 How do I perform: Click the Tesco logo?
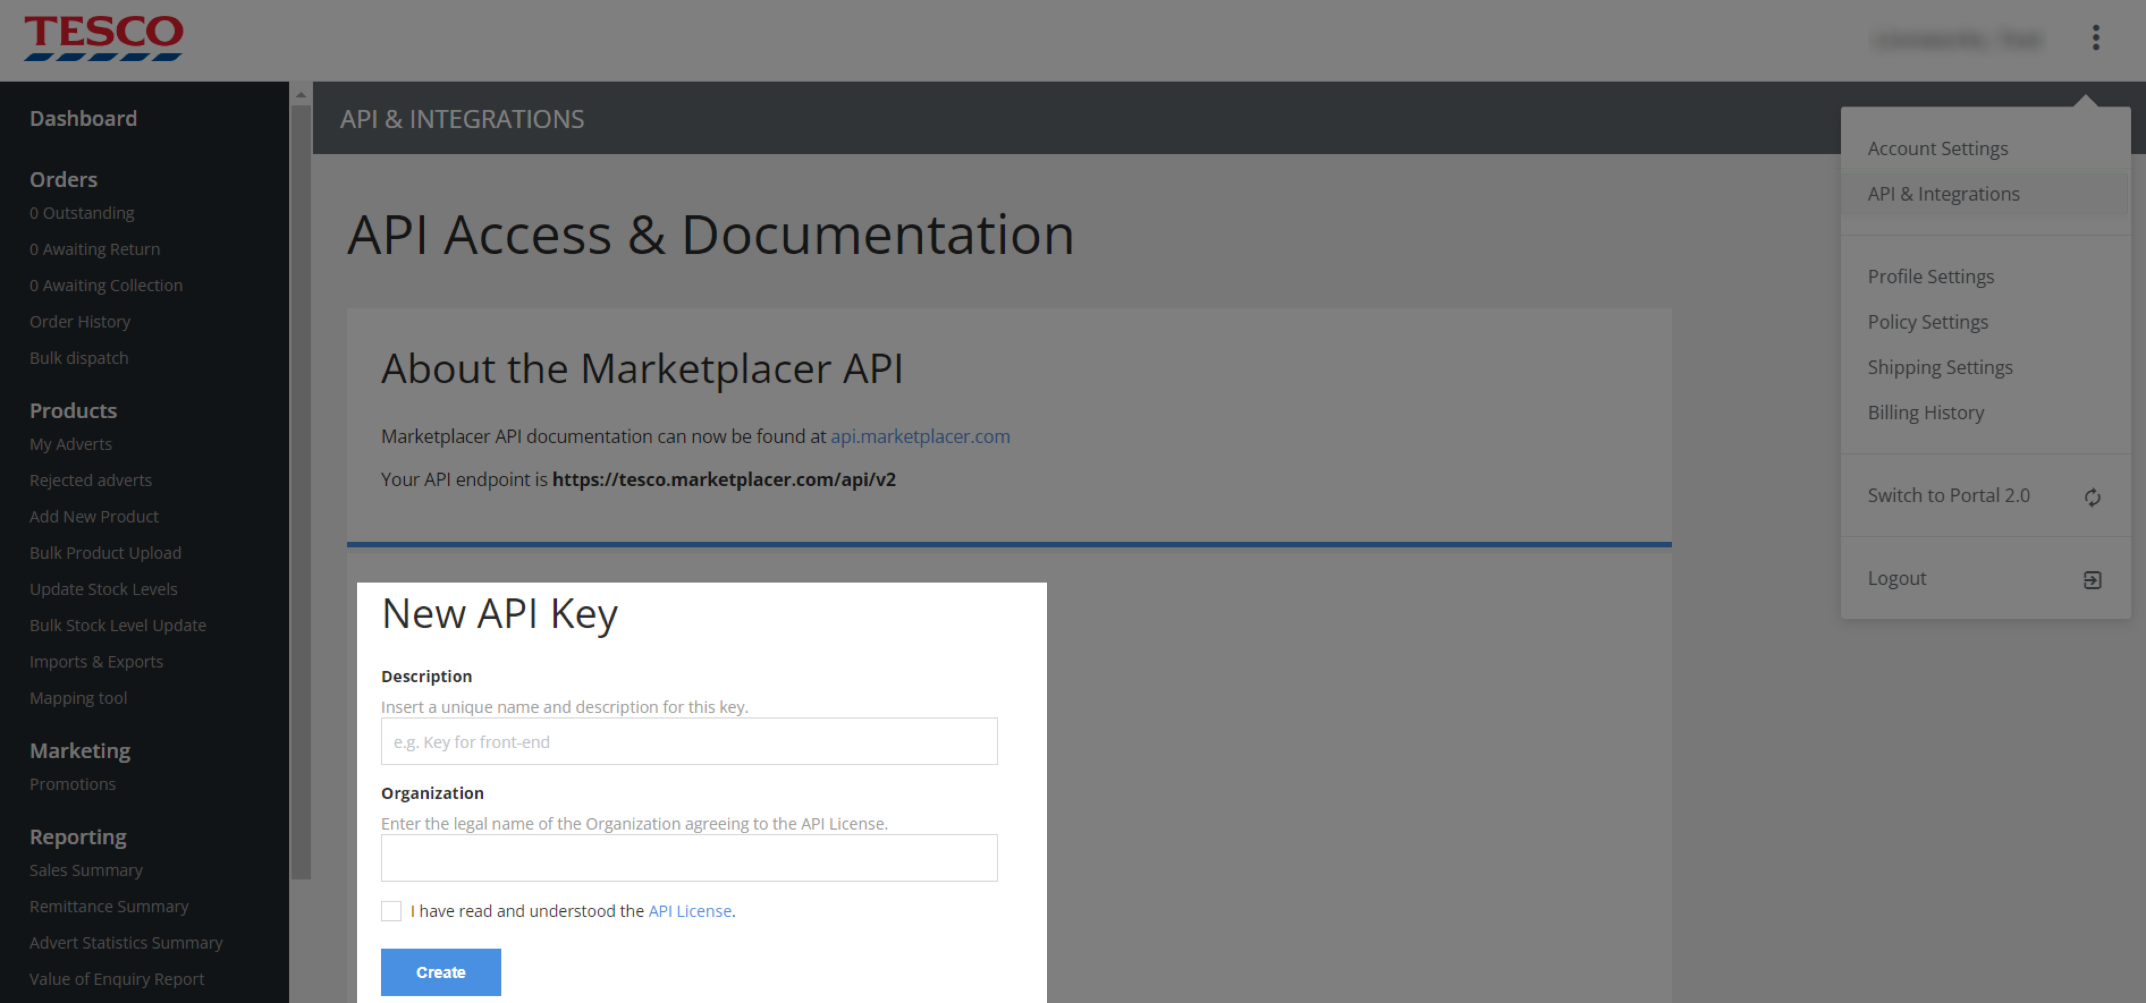(x=103, y=37)
